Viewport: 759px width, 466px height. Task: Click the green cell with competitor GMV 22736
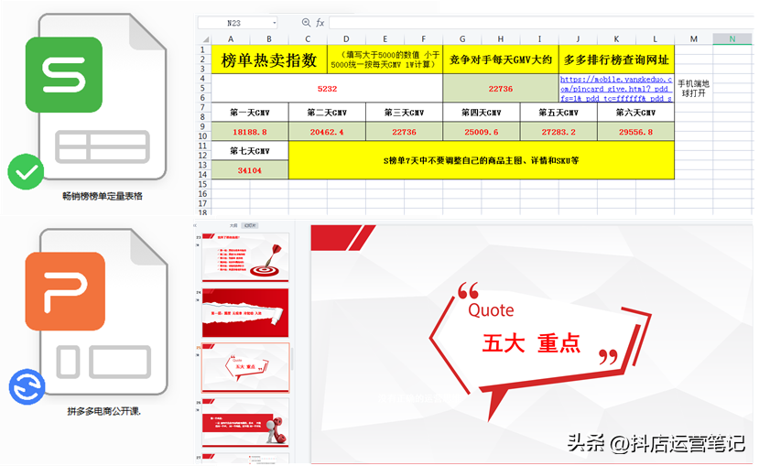pos(501,89)
